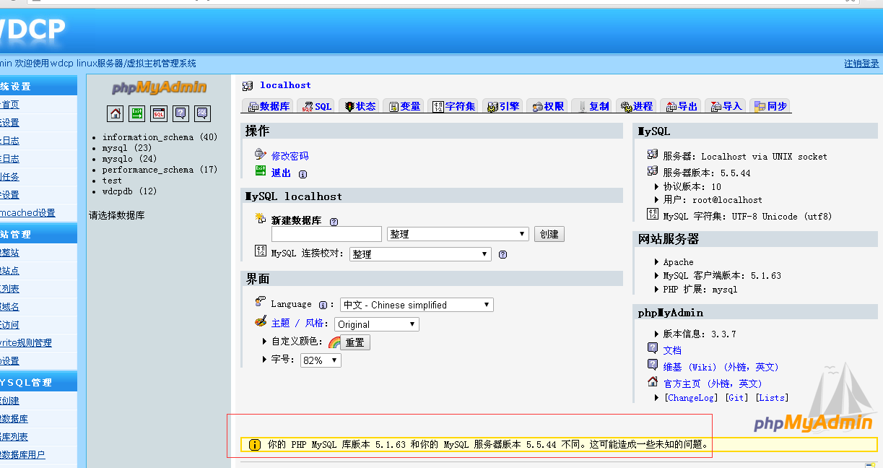Open the new database collation dropdown
Image resolution: width=883 pixels, height=468 pixels.
[458, 234]
